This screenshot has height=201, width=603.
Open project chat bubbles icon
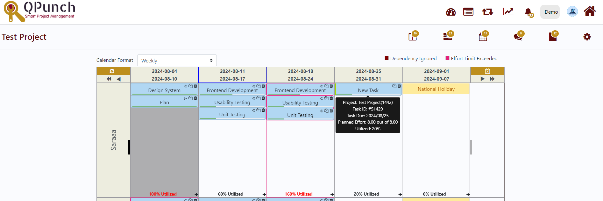[518, 37]
